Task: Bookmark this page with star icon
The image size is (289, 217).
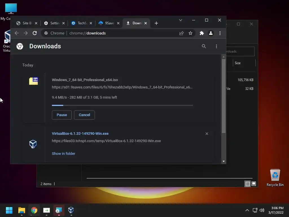Action: (x=191, y=33)
